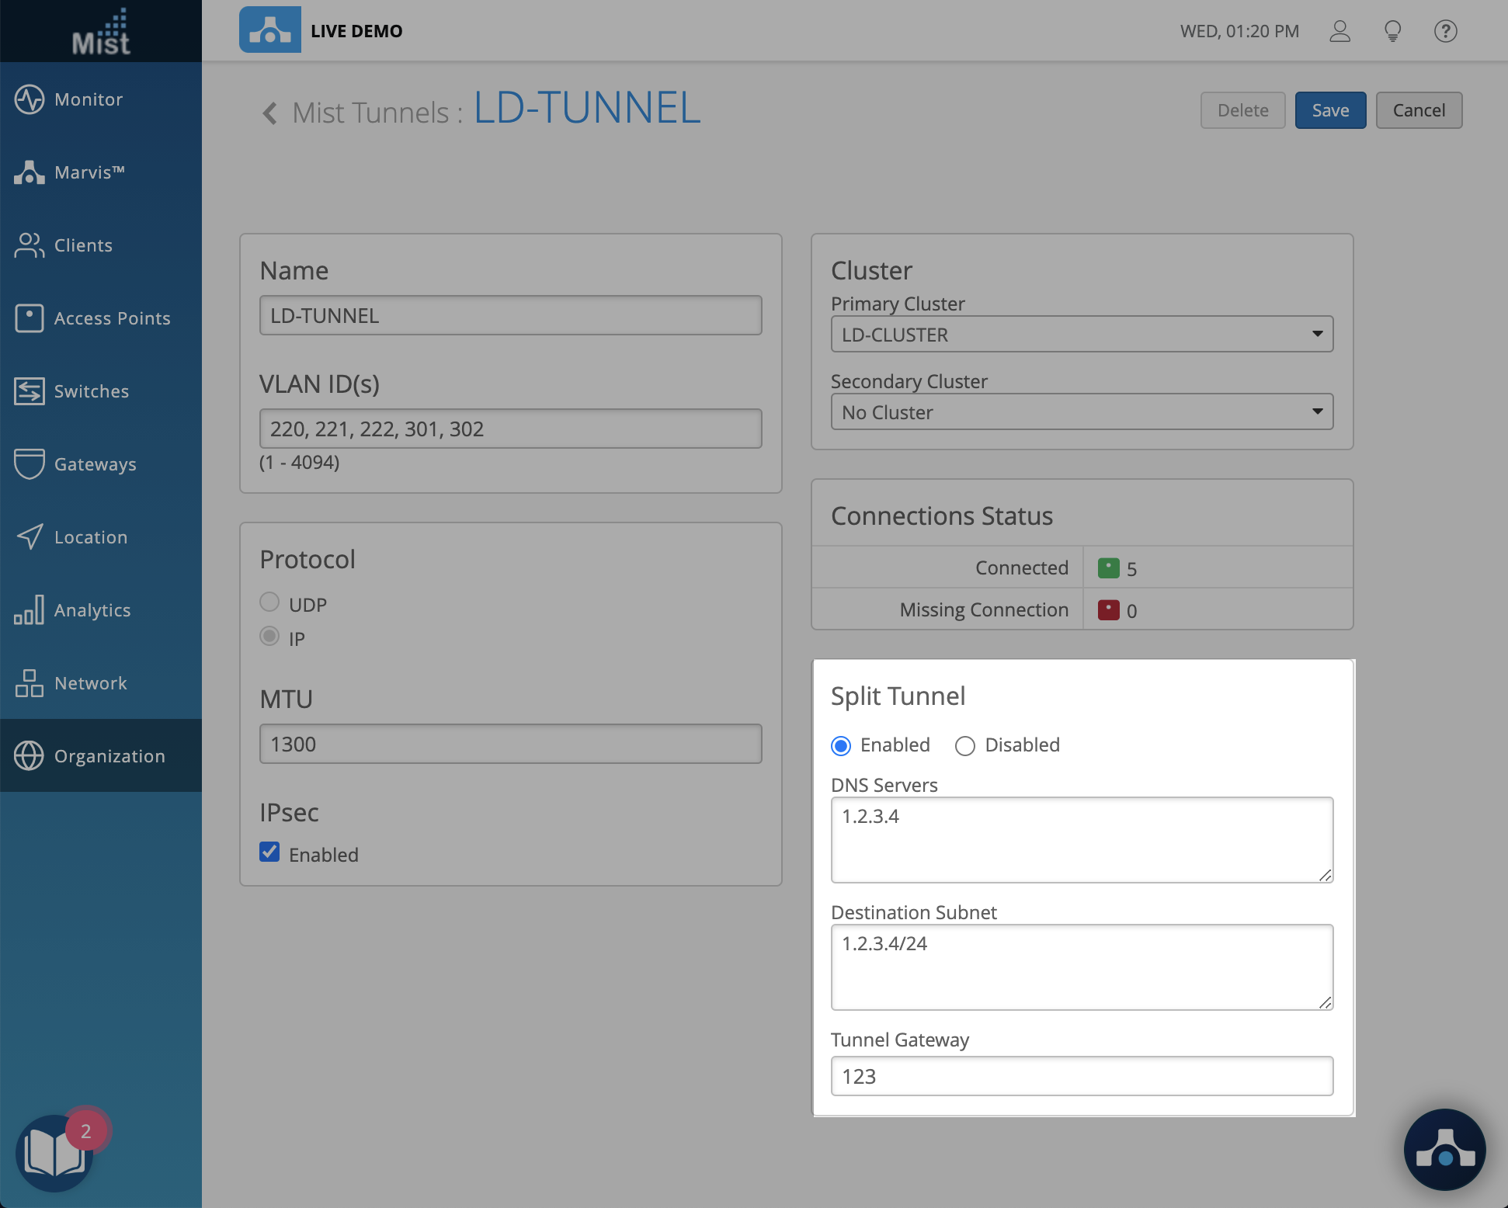The image size is (1508, 1208).
Task: Select the UDP protocol radio button
Action: [x=269, y=602]
